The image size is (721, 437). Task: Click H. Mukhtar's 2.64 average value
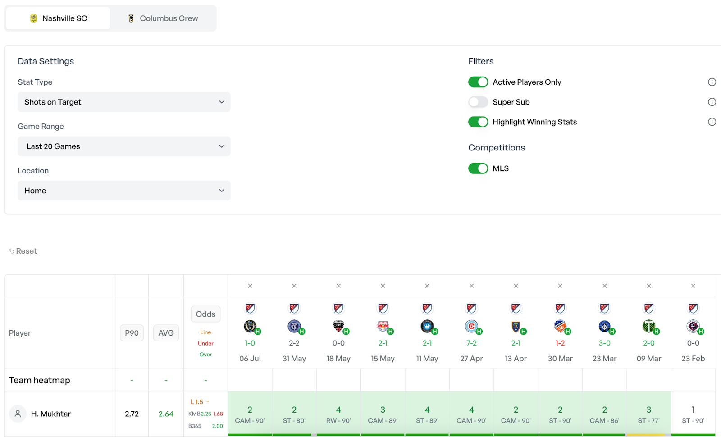tap(166, 414)
